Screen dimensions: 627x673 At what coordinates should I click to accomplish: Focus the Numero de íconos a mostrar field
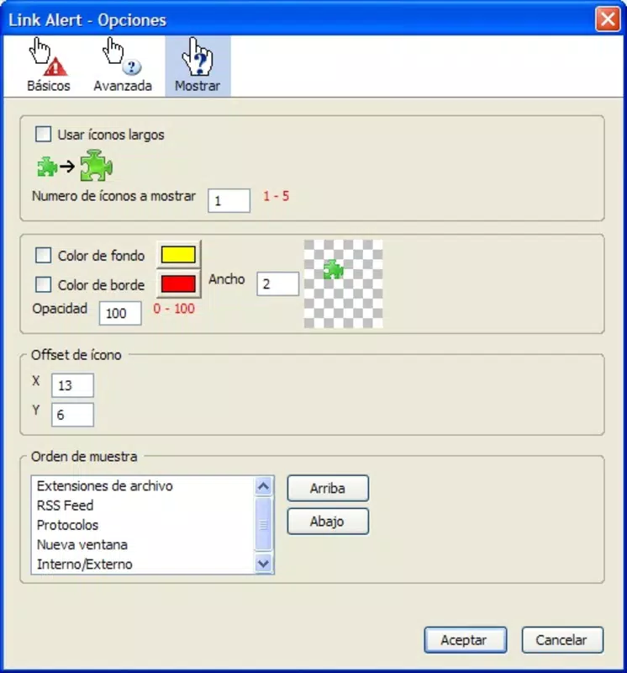click(229, 200)
